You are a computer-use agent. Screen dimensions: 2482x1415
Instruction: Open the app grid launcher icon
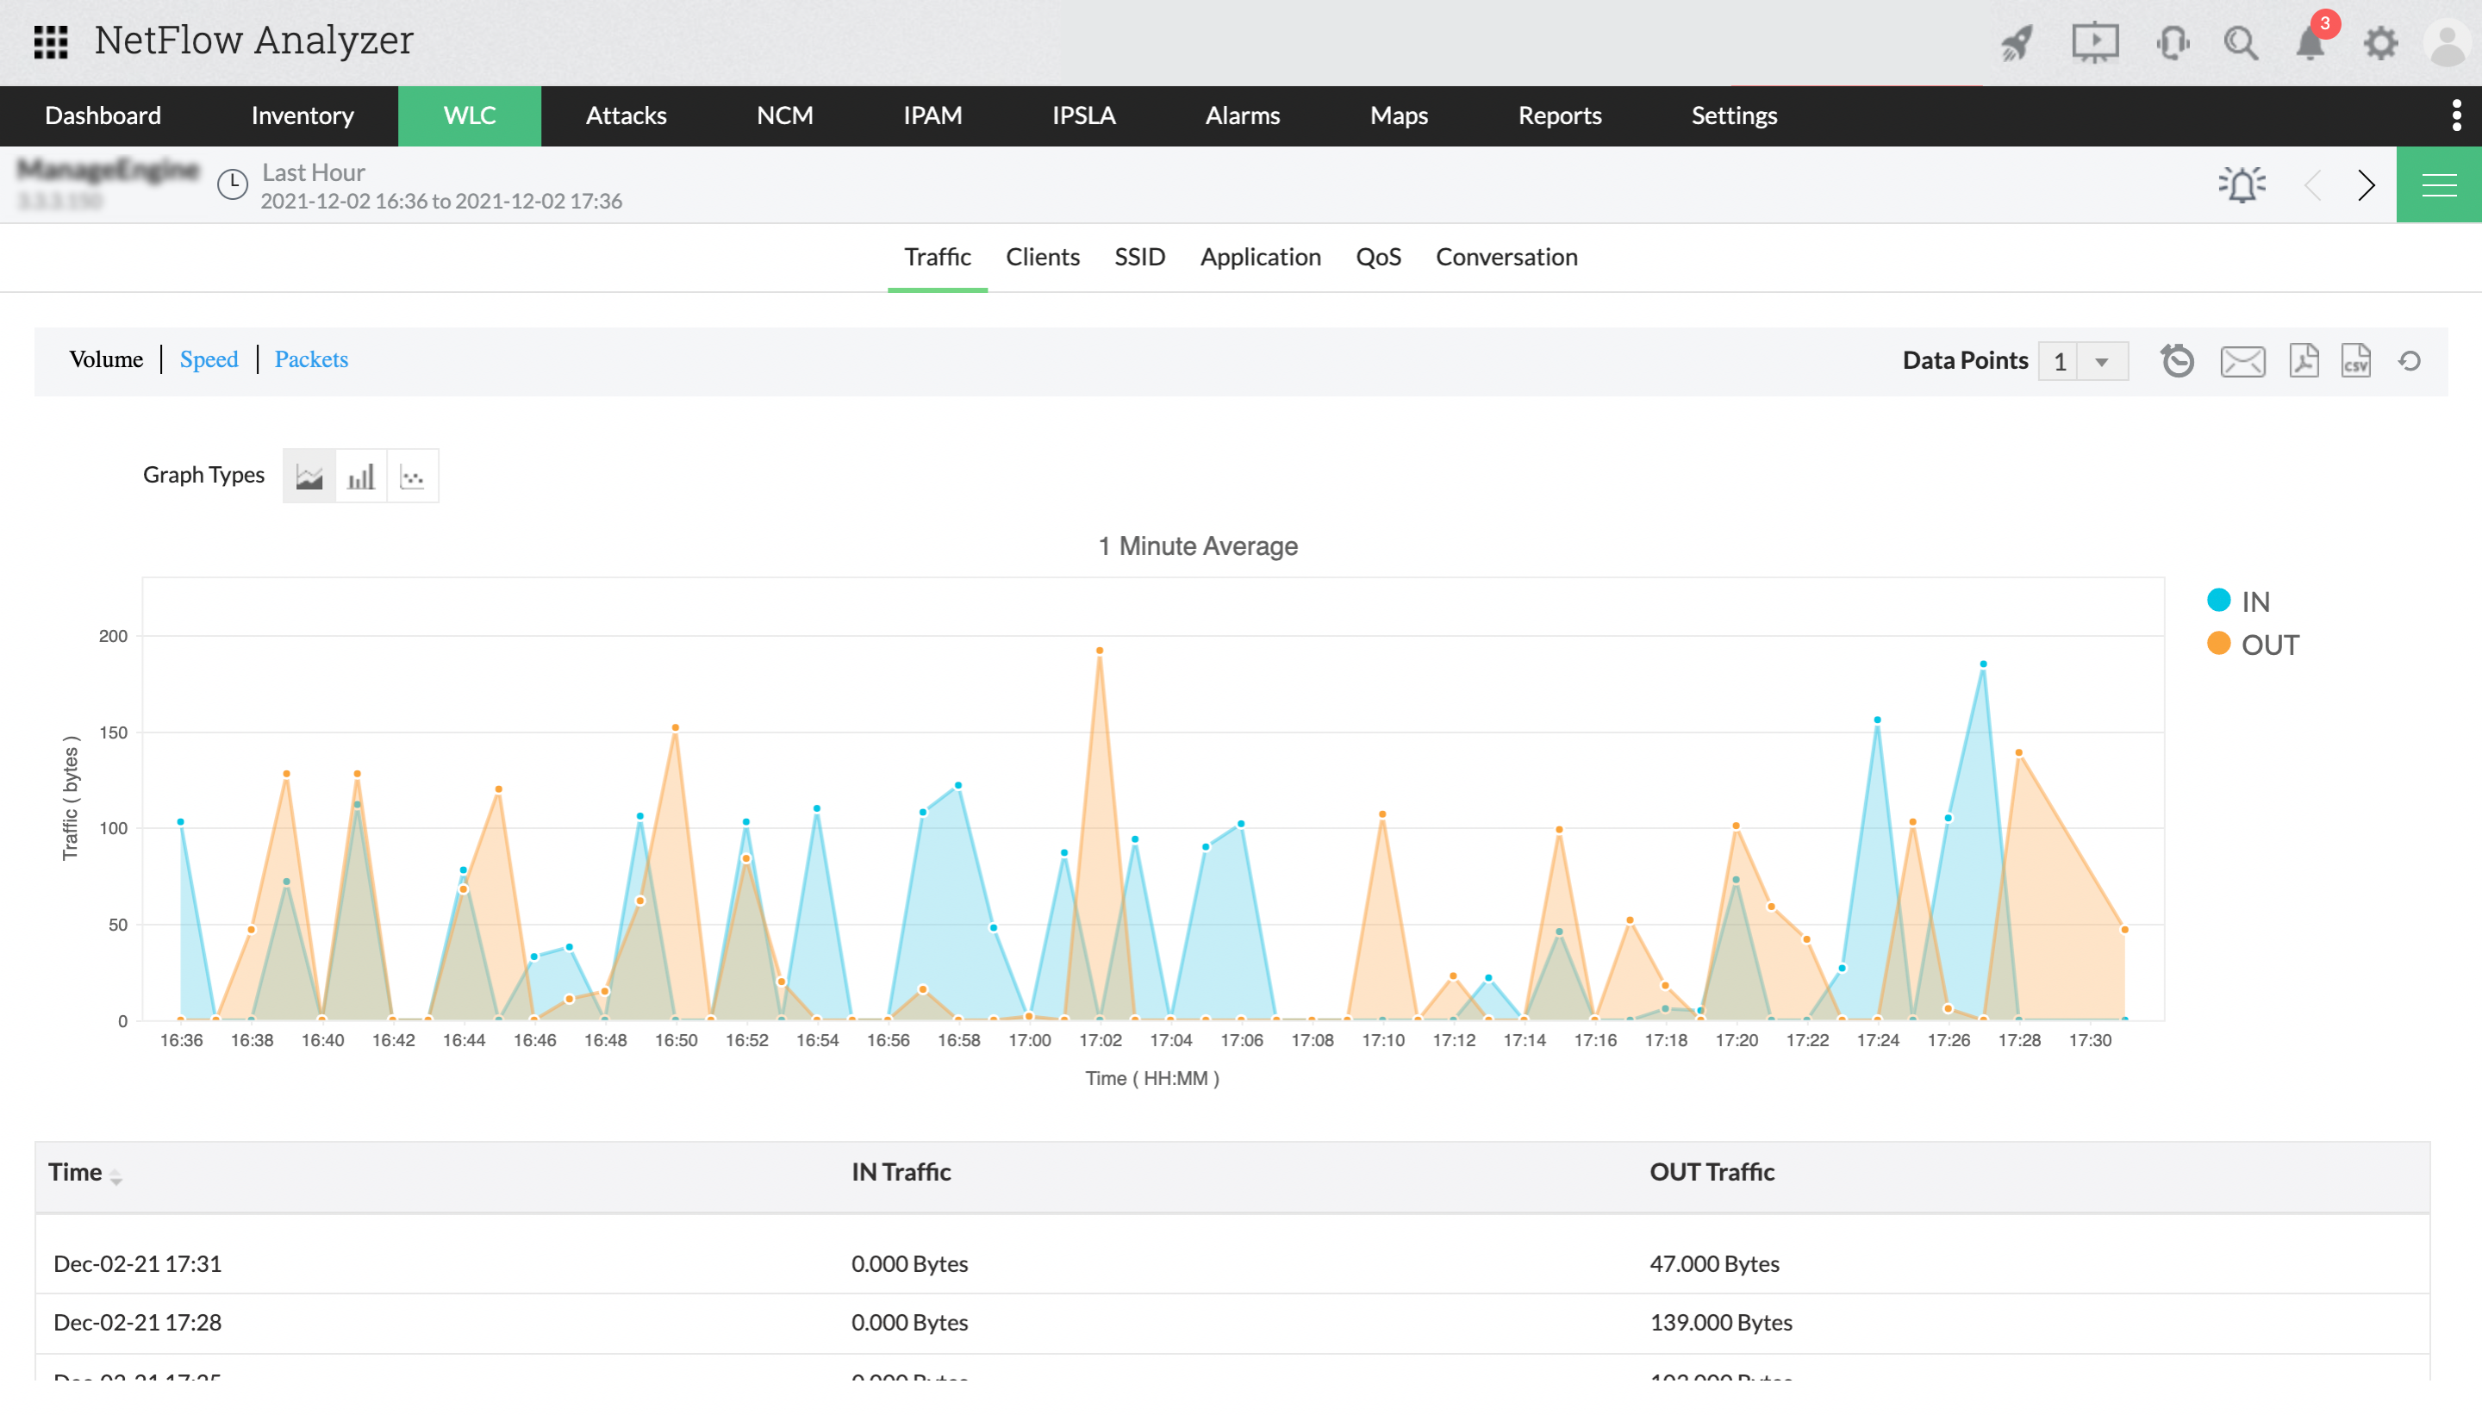coord(51,41)
